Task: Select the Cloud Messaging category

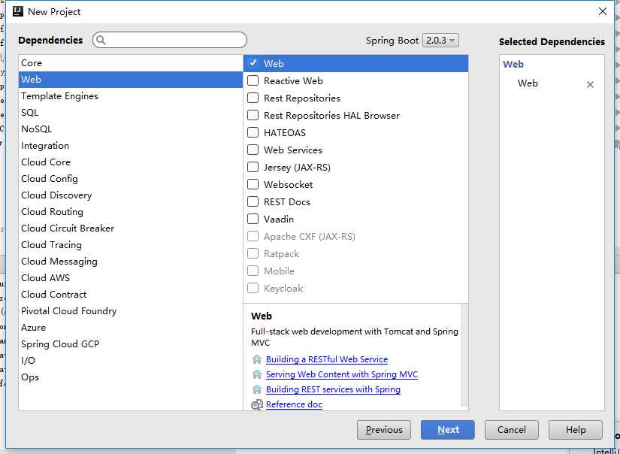Action: coord(131,262)
